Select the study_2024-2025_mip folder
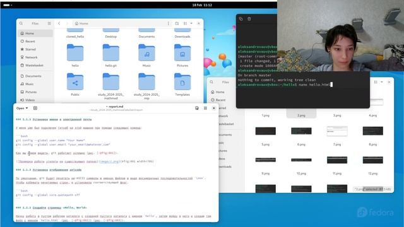 [x=146, y=81]
